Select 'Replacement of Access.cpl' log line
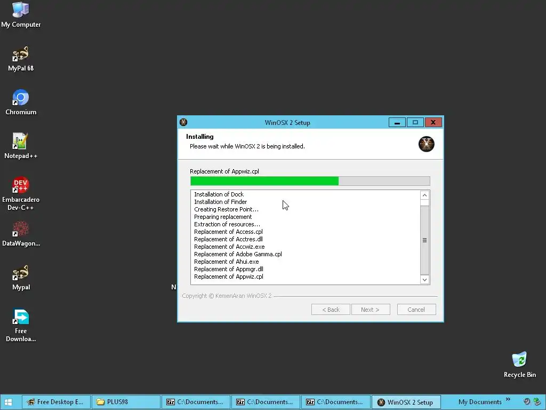This screenshot has height=410, width=546. 228,232
